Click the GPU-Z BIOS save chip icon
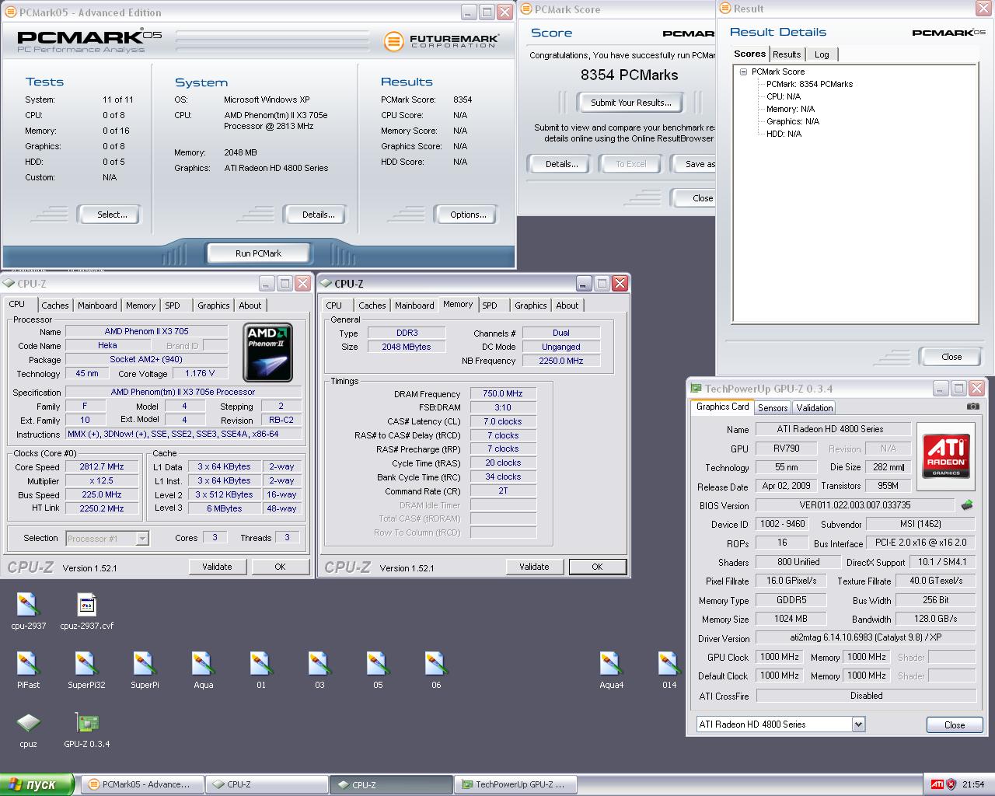Screen dimensions: 995x796 click(x=967, y=504)
